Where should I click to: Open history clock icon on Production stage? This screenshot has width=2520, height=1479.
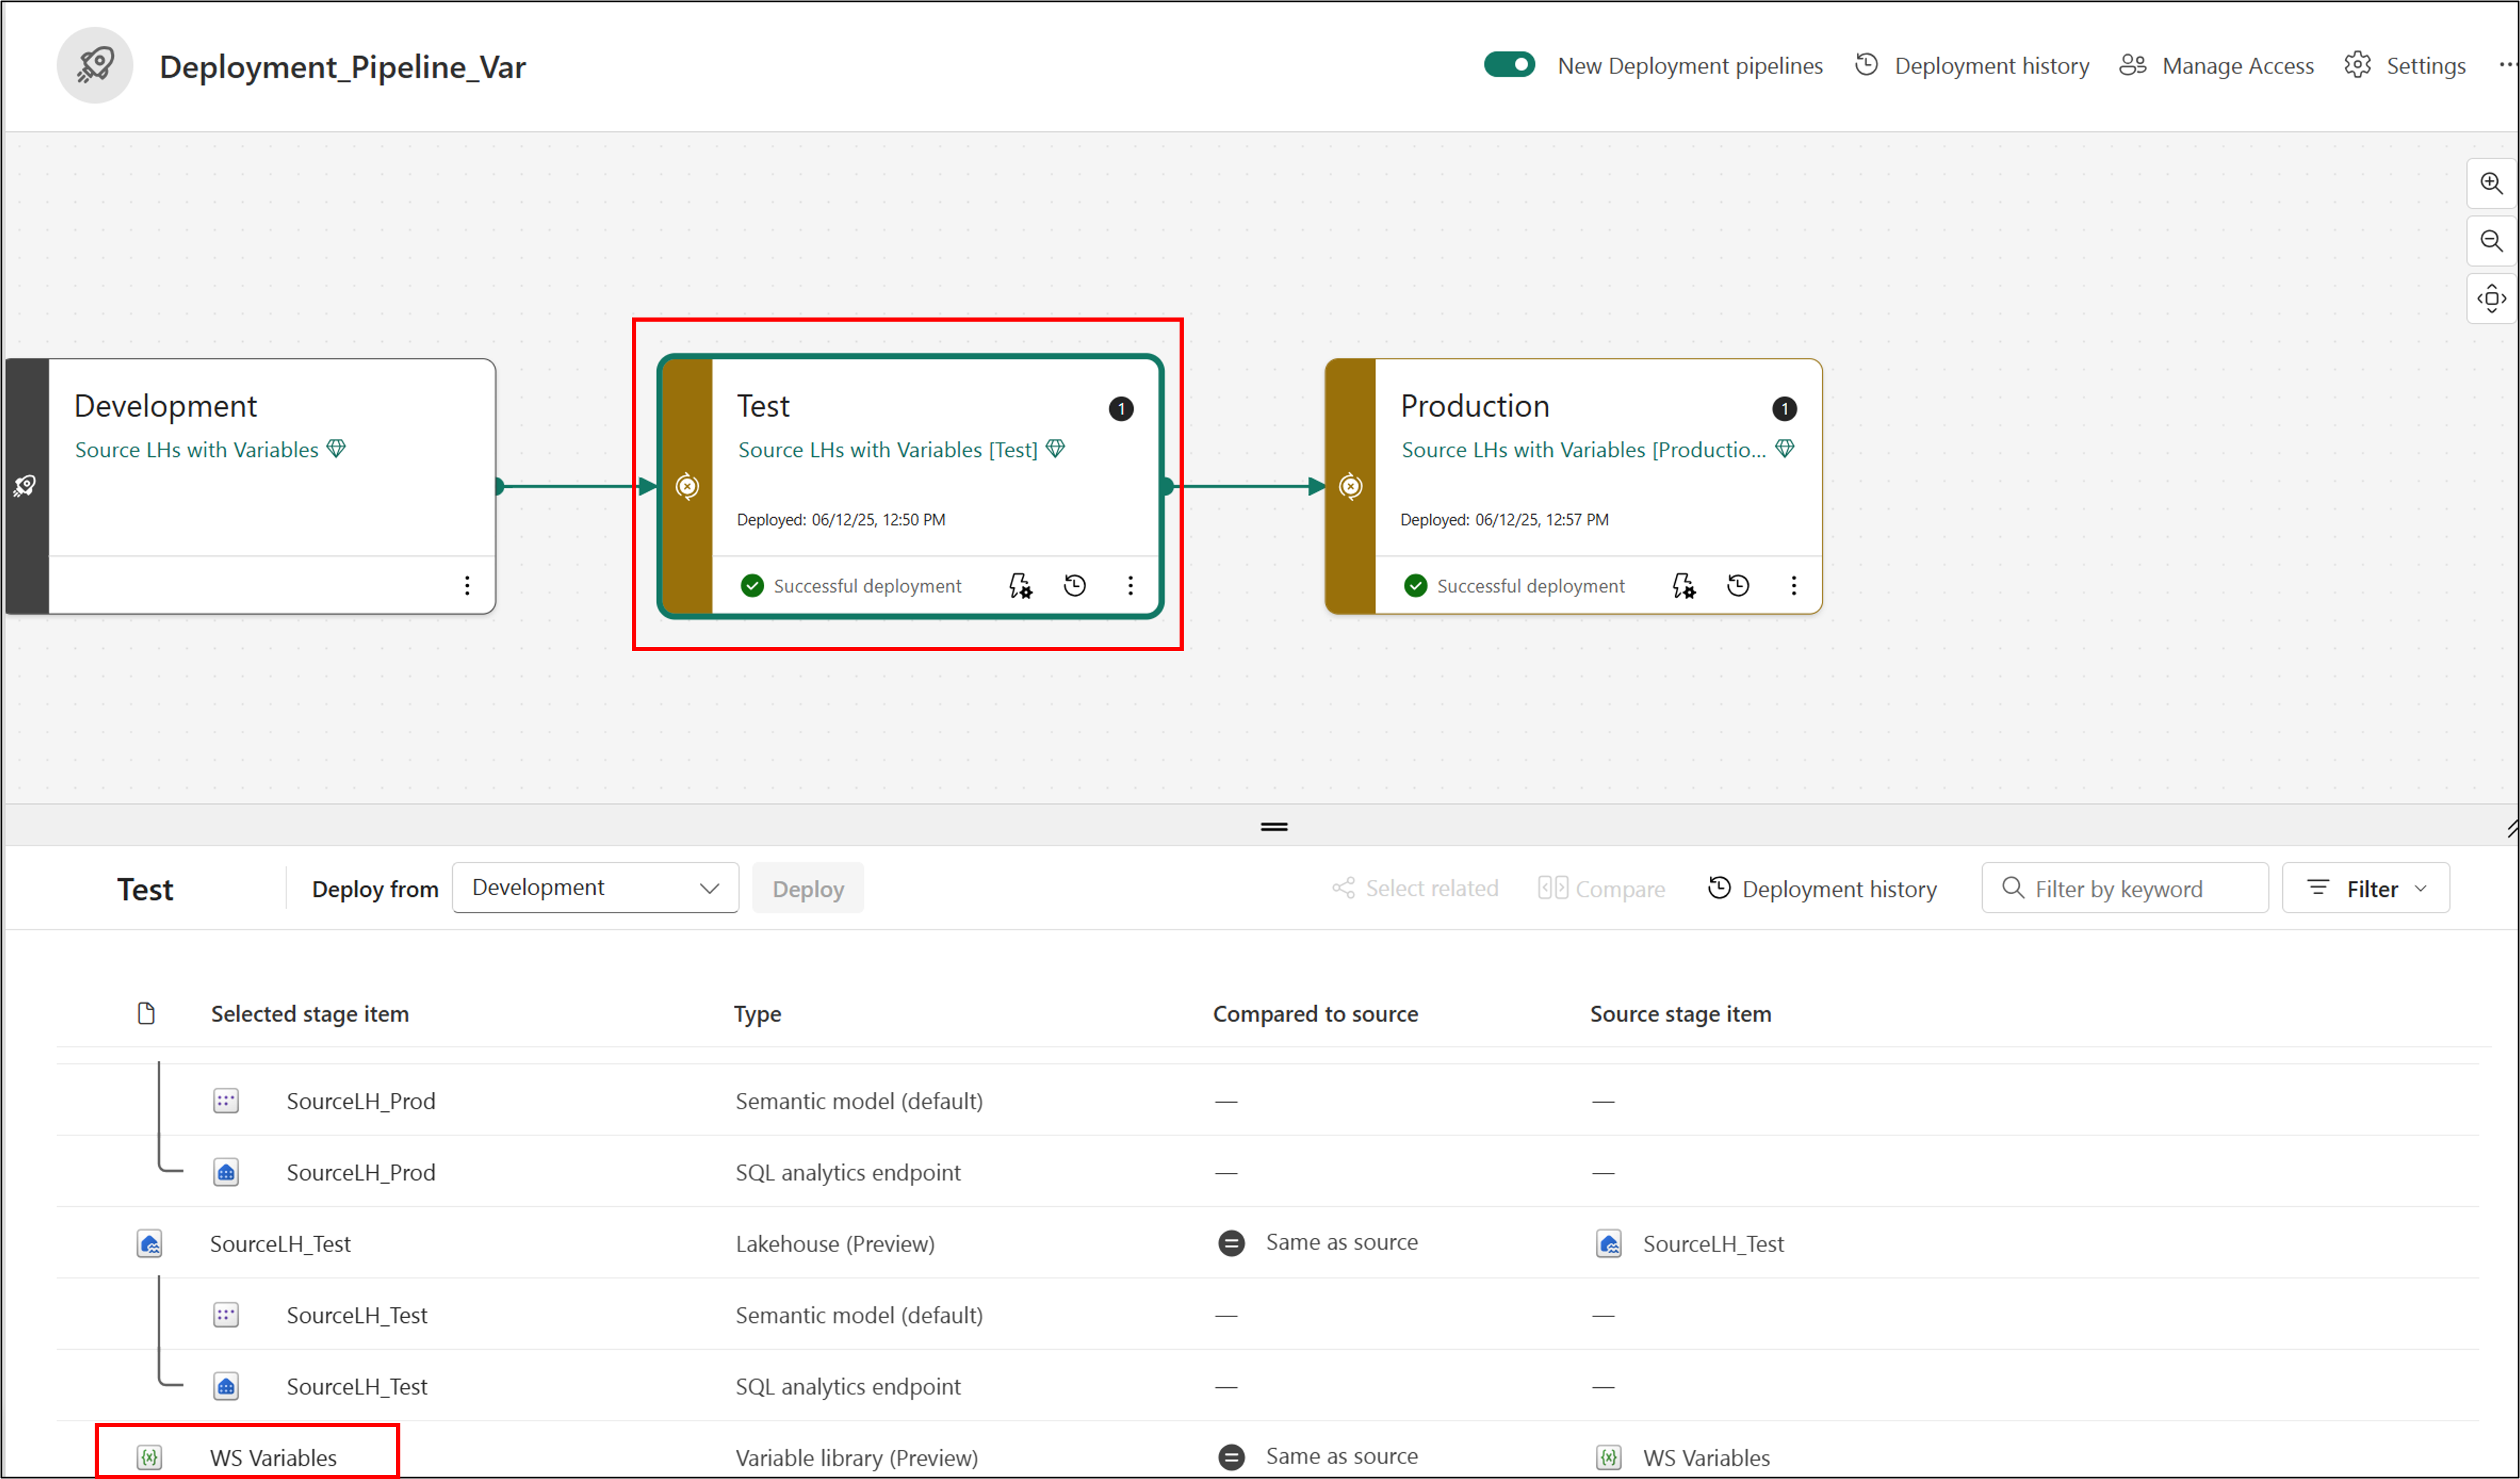tap(1738, 586)
